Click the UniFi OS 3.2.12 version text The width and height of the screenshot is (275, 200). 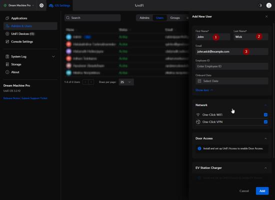(12, 91)
